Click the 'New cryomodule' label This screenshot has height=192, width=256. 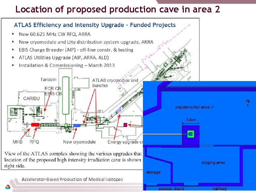pos(79,142)
